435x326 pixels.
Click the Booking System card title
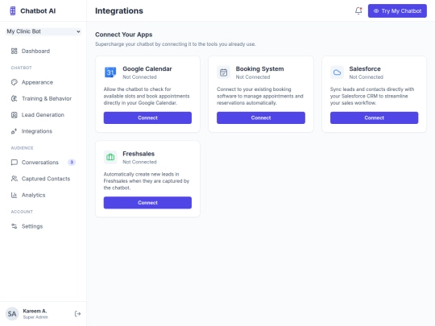[259, 68]
